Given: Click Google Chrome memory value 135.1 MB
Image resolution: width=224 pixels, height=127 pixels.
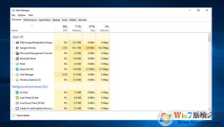Looking at the screenshot, I should coord(76,48).
